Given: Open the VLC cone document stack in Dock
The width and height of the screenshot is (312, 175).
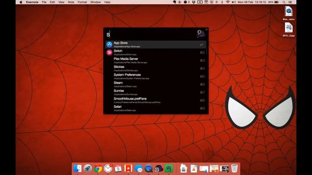Looking at the screenshot, I should (194, 169).
